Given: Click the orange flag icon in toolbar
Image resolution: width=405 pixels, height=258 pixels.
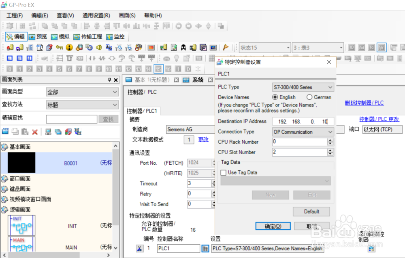Looking at the screenshot, I should tap(226, 47).
